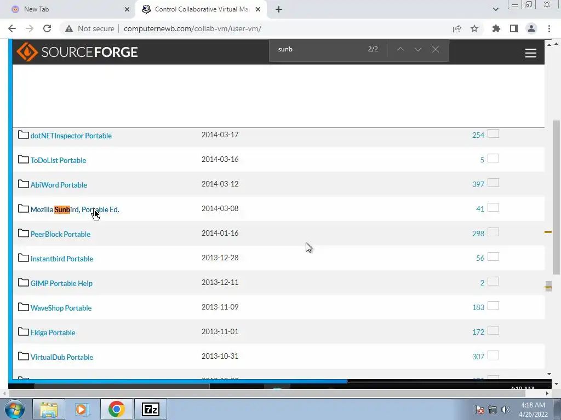The height and width of the screenshot is (420, 561).
Task: Open PeerBlock Portable folder
Action: tap(60, 234)
